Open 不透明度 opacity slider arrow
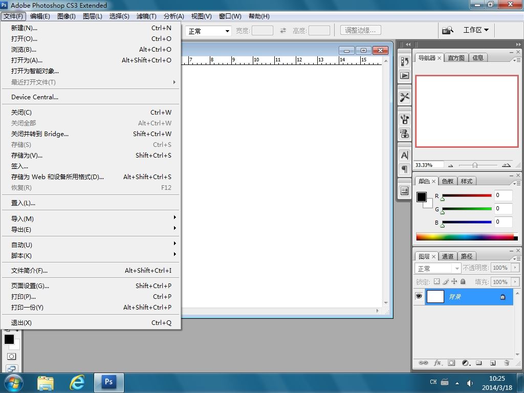Screen dimensions: 524x393 515,268
